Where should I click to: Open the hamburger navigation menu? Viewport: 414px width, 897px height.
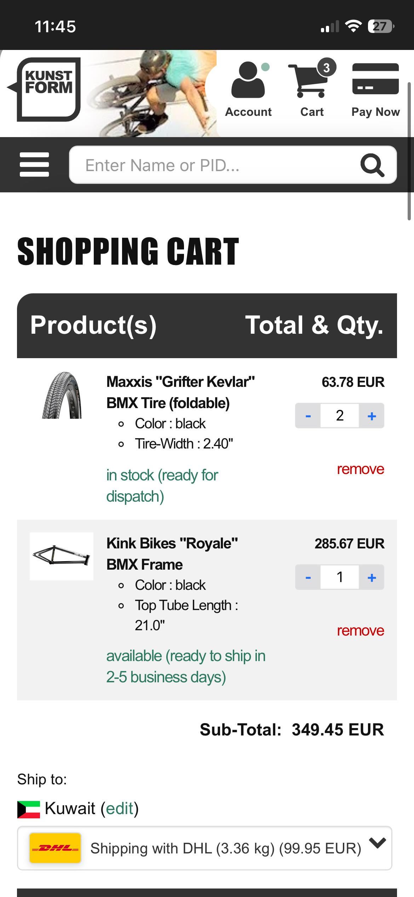click(x=34, y=165)
